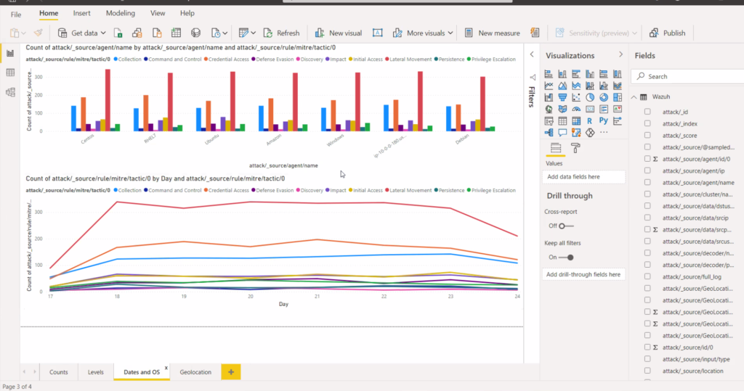Open the Recent sources dropdown arrow
Image resolution: width=744 pixels, height=391 pixels.
[x=225, y=33]
